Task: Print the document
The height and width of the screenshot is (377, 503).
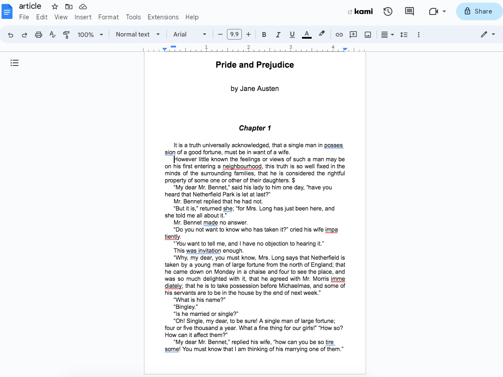Action: [38, 34]
